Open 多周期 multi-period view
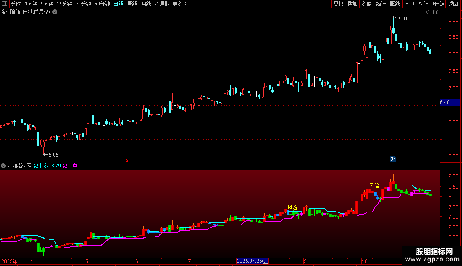The height and width of the screenshot is (266, 462). (162, 4)
